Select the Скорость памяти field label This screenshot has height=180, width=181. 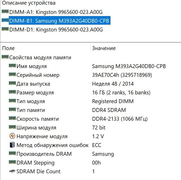point(38,119)
